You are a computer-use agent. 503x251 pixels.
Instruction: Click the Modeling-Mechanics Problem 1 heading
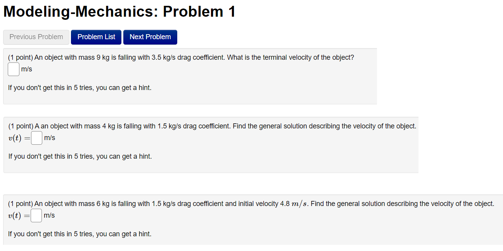click(119, 11)
